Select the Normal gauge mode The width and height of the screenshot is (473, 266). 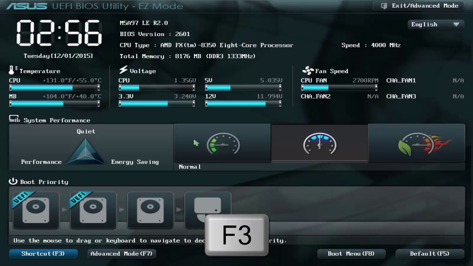[320, 143]
